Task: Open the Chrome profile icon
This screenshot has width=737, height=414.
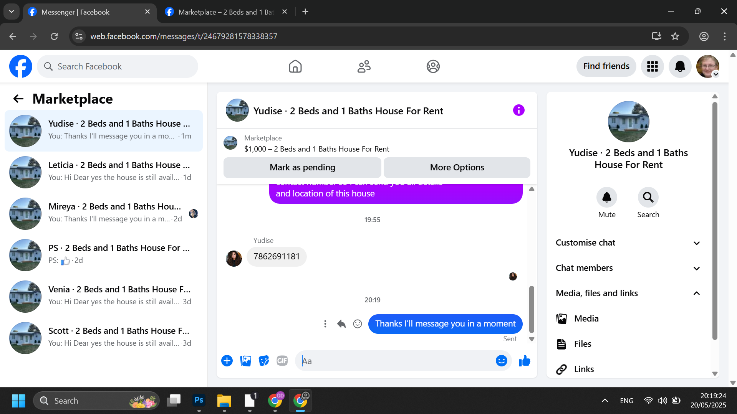Action: tap(704, 36)
